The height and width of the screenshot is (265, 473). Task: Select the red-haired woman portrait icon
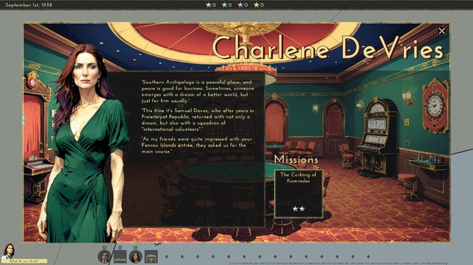136,257
